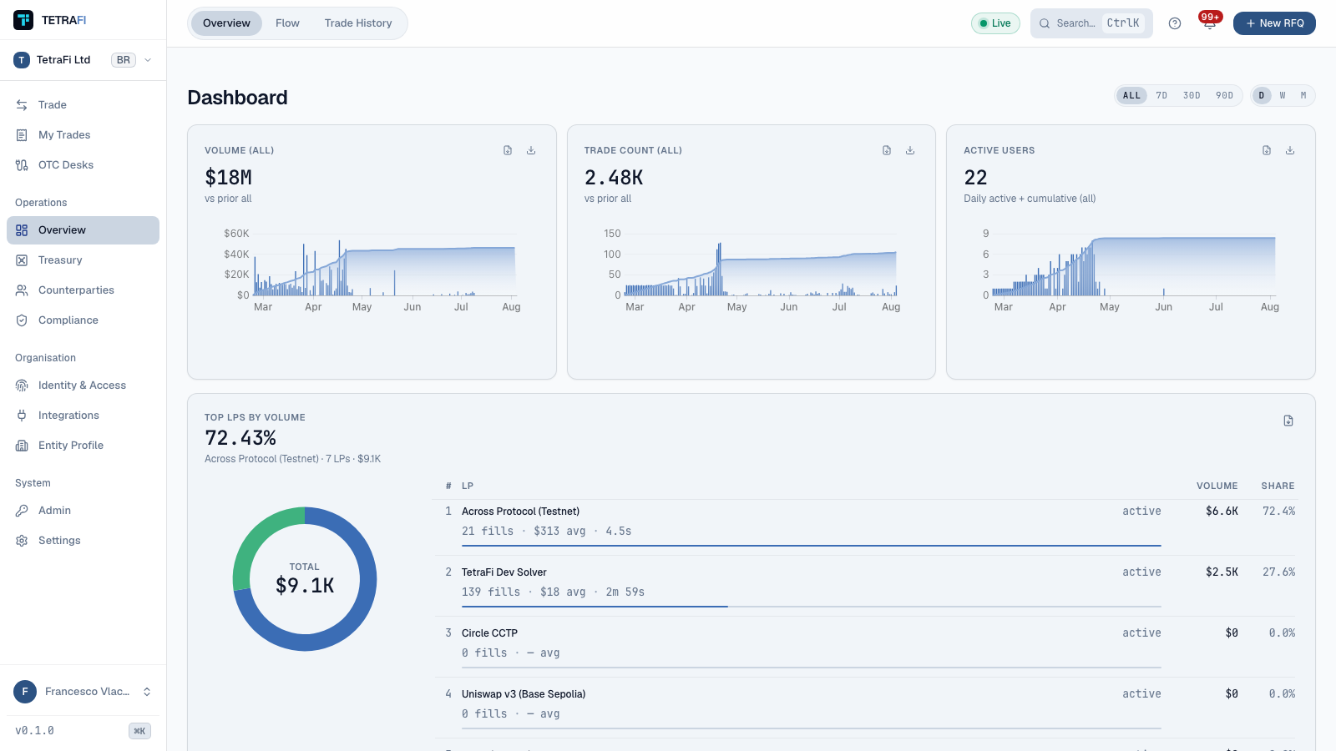Select the 90D time range
The height and width of the screenshot is (751, 1336).
pyautogui.click(x=1224, y=95)
